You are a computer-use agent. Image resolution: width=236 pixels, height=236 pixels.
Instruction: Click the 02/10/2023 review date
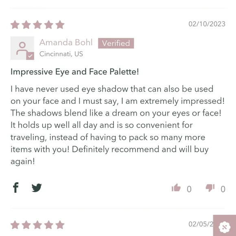207,24
